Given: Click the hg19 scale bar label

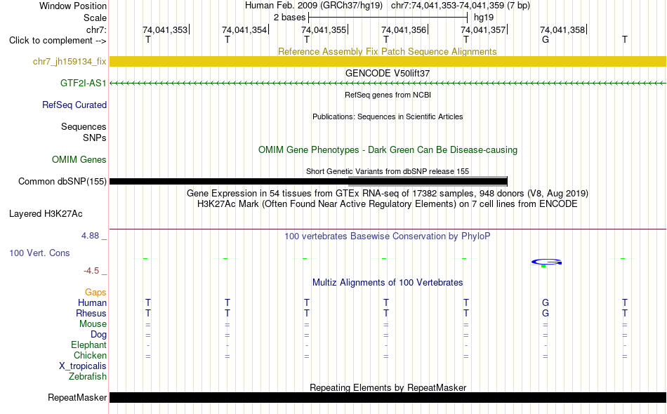Looking at the screenshot, I should (484, 18).
